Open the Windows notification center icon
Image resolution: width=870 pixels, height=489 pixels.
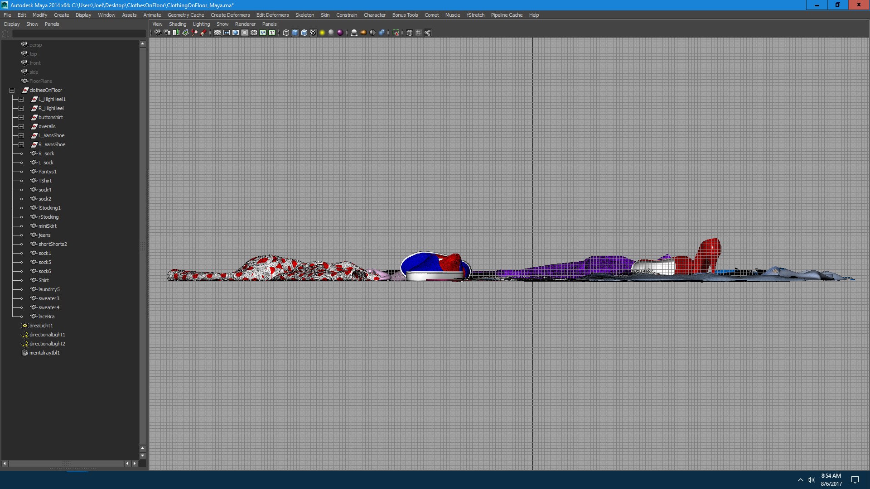(855, 480)
